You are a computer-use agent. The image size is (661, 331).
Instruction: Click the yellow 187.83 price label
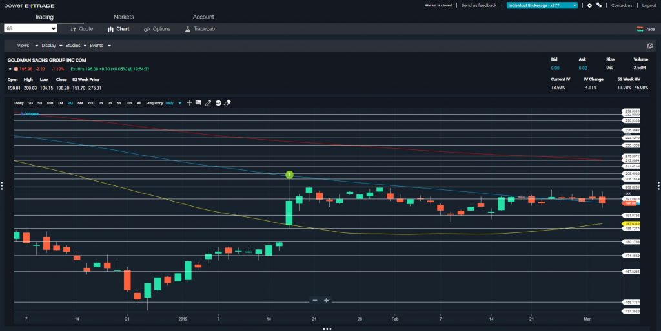[x=631, y=224]
